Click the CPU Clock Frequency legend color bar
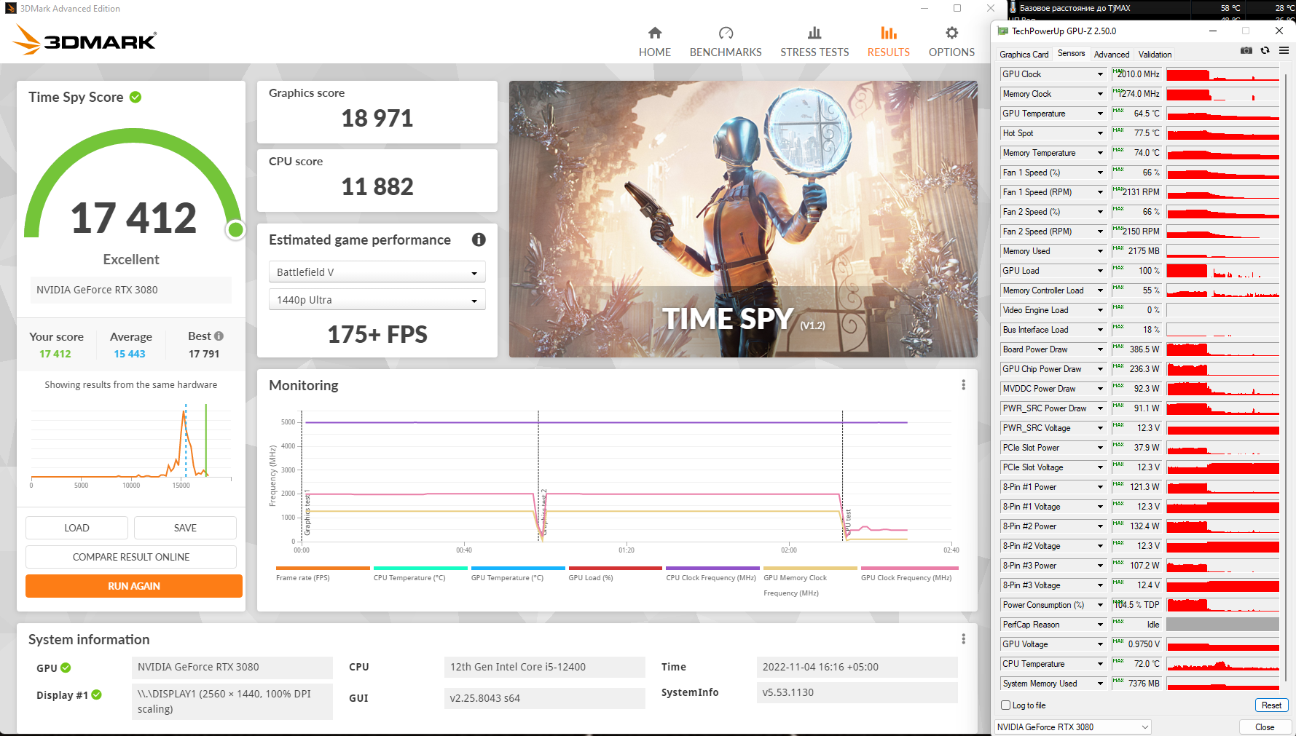This screenshot has width=1296, height=736. [713, 568]
